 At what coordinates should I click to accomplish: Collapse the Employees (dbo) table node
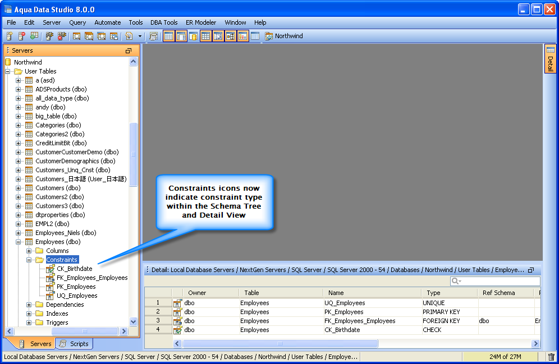(x=18, y=242)
